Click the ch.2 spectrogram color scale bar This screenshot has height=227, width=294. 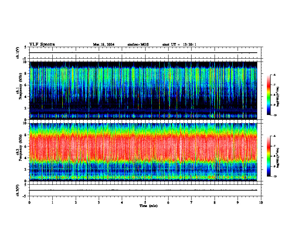(x=269, y=156)
